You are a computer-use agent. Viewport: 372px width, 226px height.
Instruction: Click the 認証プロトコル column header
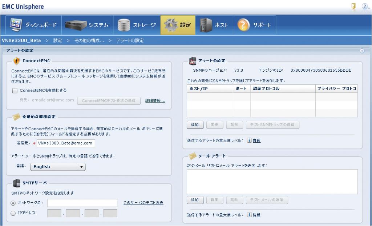pyautogui.click(x=283, y=89)
